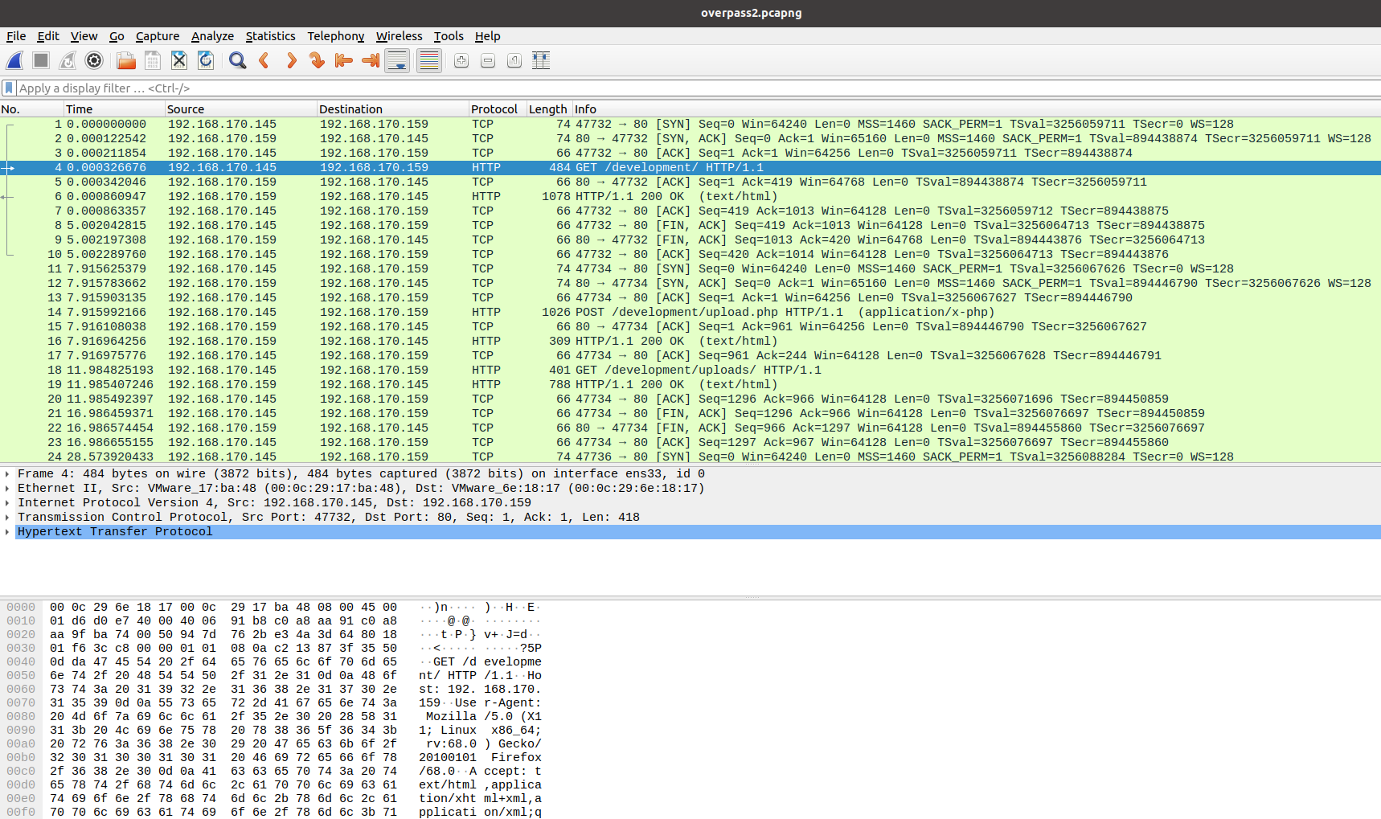The image size is (1381, 819).
Task: Open a capture file with the folder icon
Action: click(x=126, y=60)
